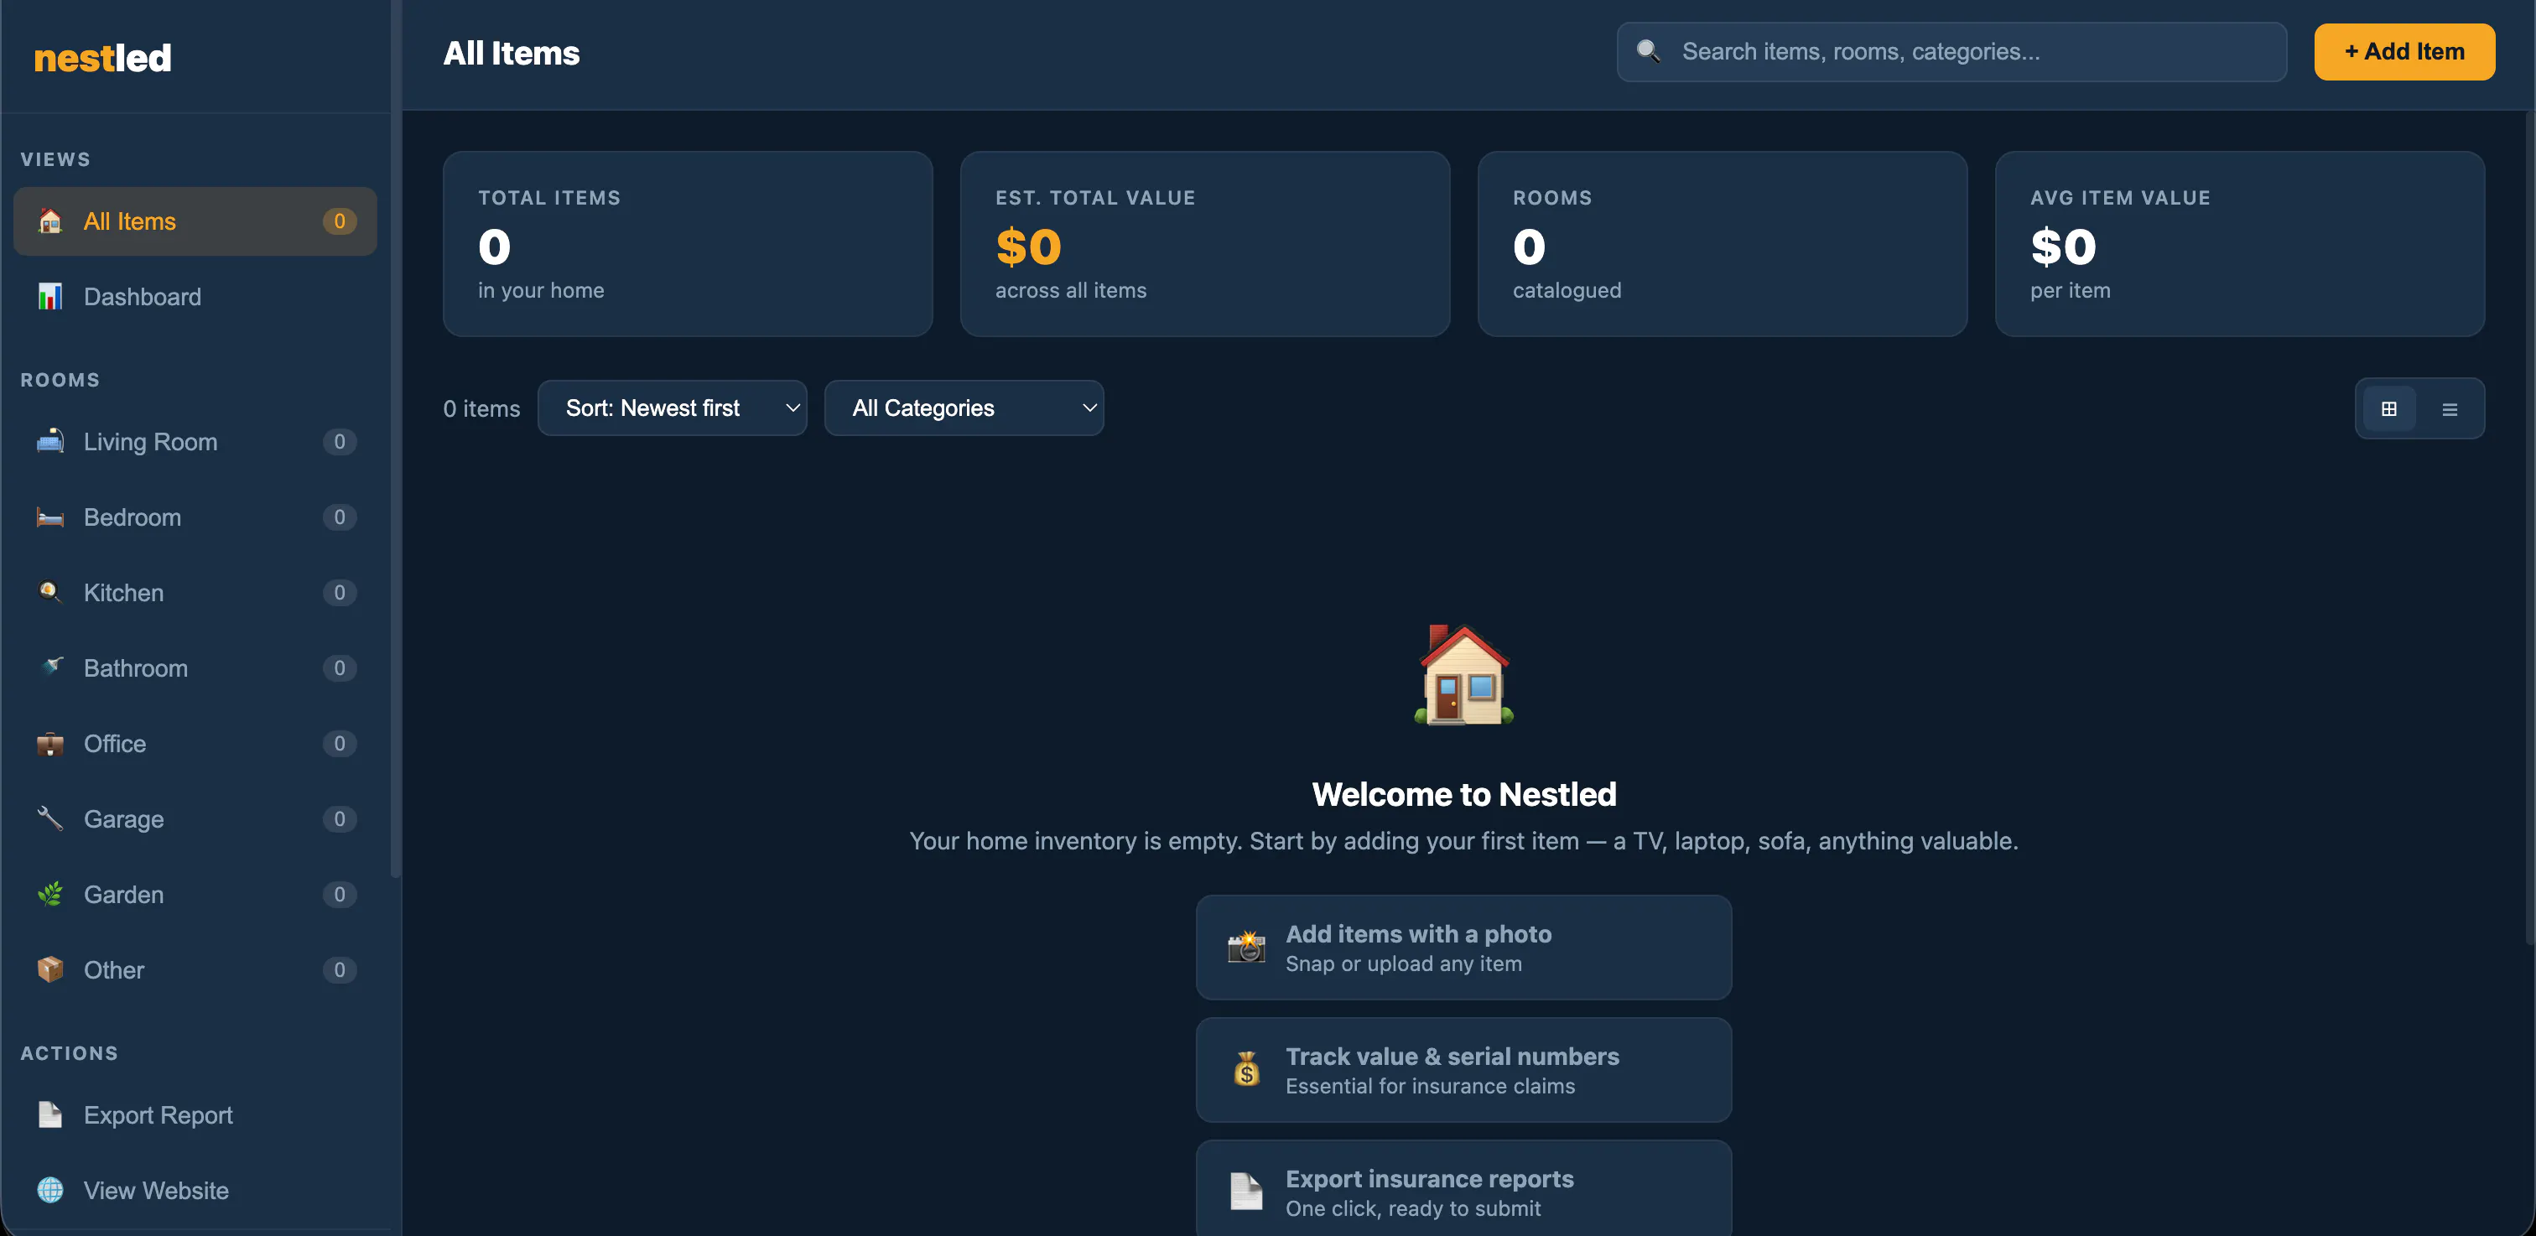Click the Bedroom bed icon

point(50,517)
